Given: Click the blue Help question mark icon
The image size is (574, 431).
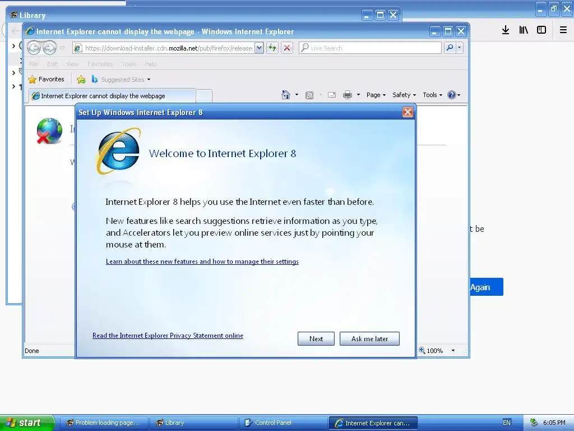Looking at the screenshot, I should click(x=452, y=95).
